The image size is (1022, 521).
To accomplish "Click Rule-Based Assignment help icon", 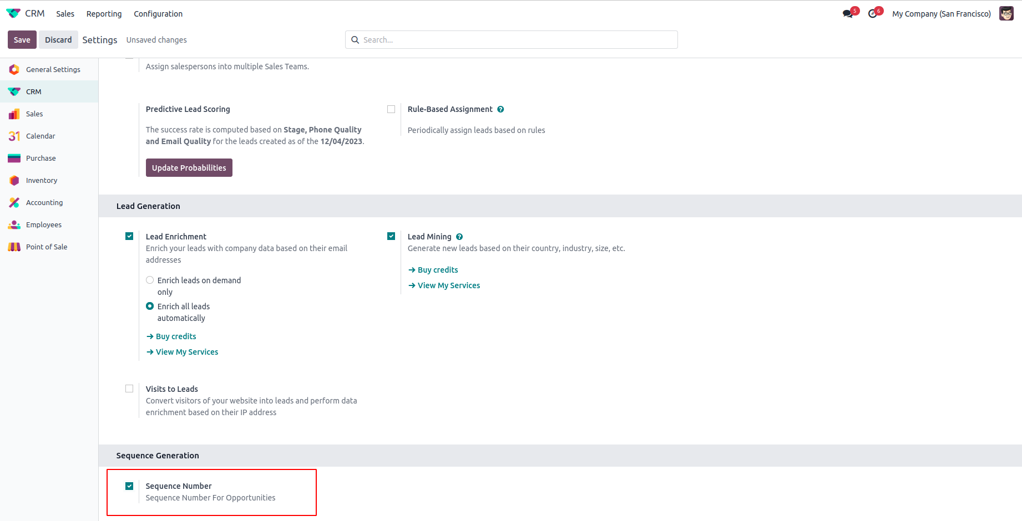I will coord(500,109).
